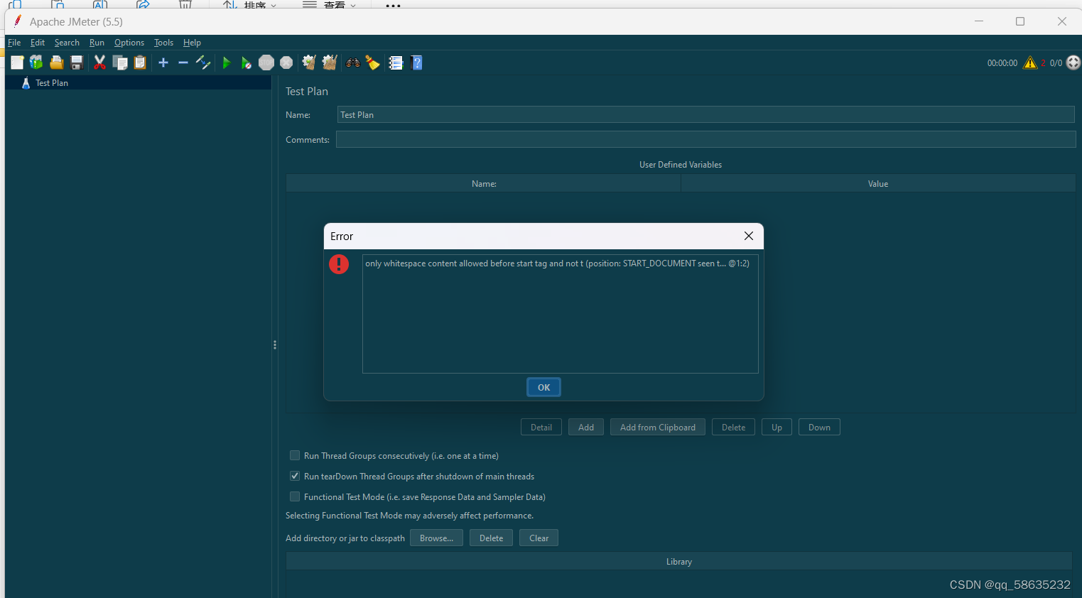1082x598 pixels.
Task: Click the Test Plan Name input field
Action: 705,114
